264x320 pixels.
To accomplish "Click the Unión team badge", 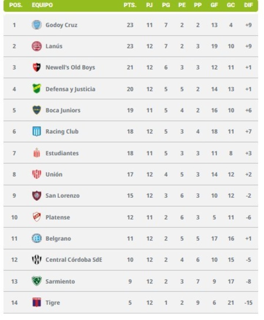I will (x=37, y=174).
